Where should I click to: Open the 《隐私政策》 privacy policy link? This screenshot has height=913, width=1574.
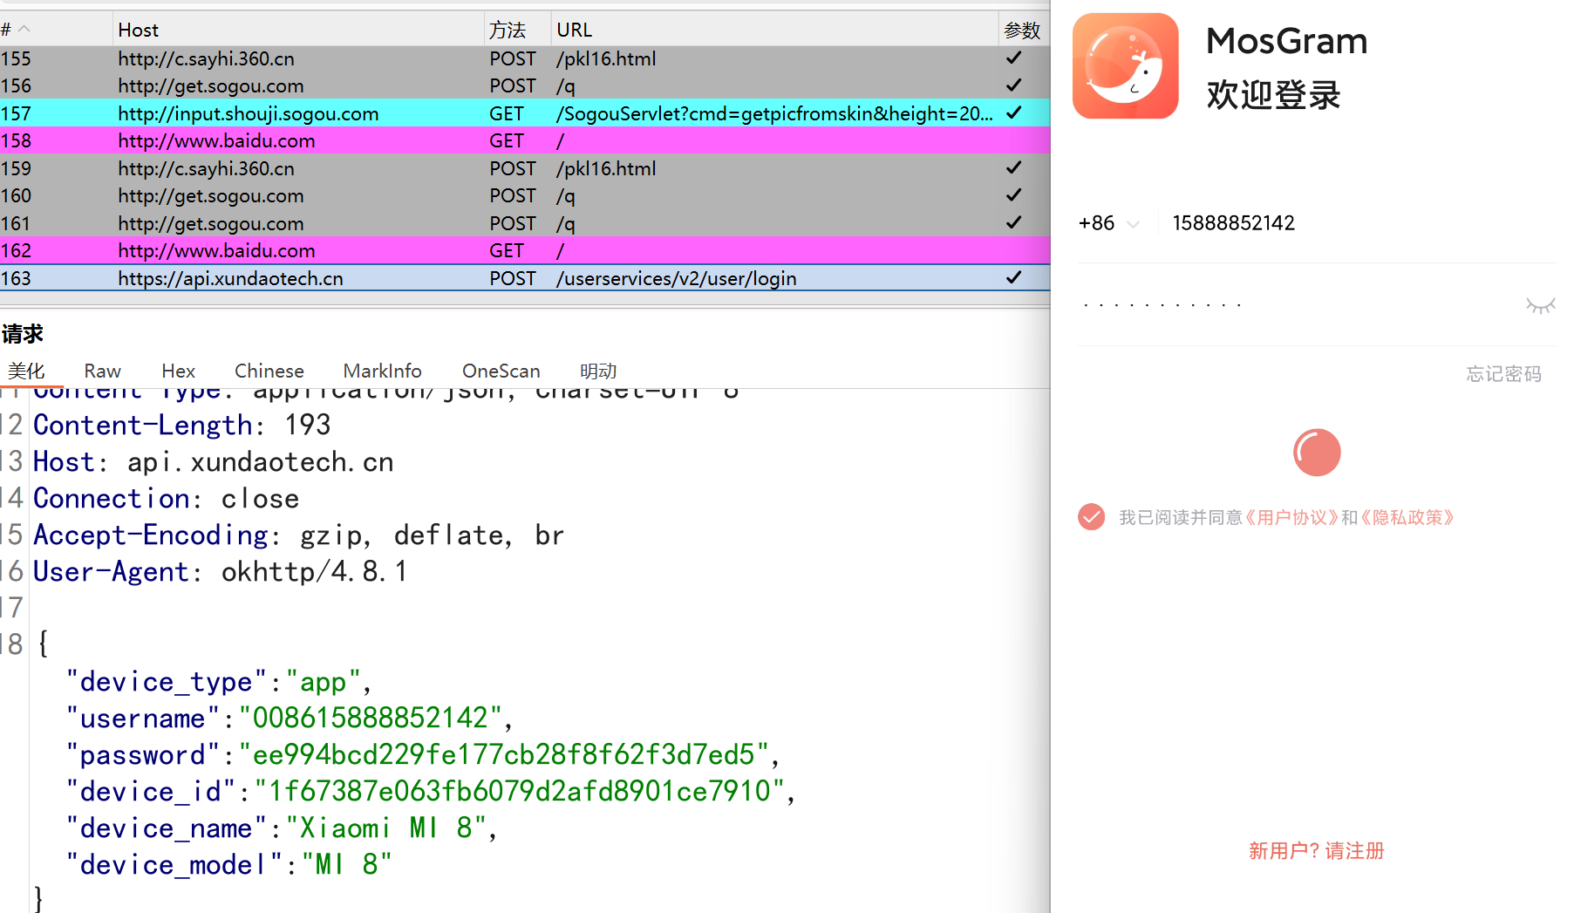1407,517
